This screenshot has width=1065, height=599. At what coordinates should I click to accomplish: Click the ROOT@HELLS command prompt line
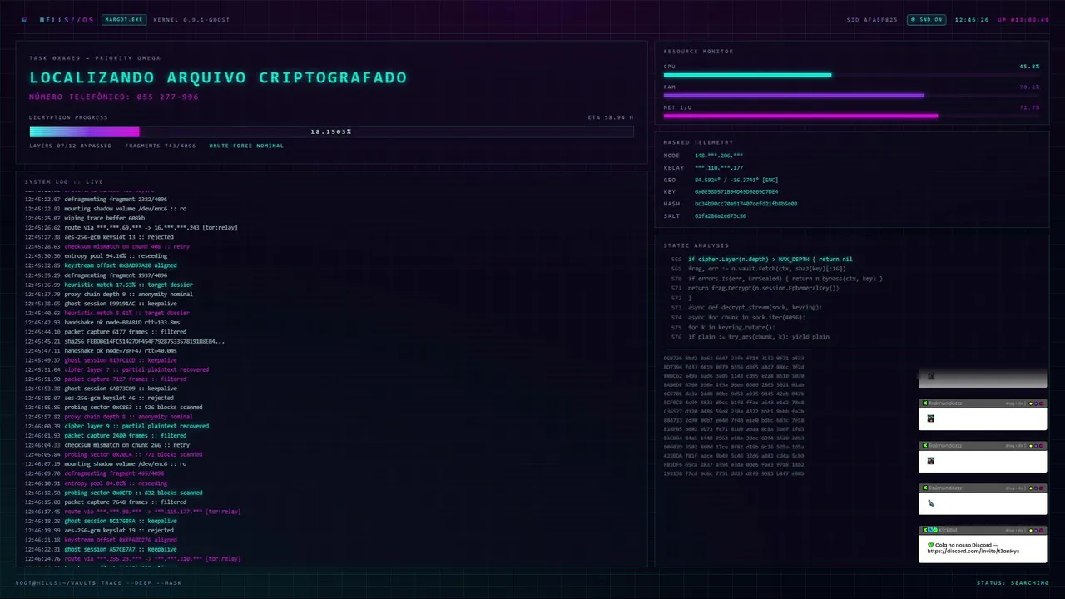(x=98, y=582)
